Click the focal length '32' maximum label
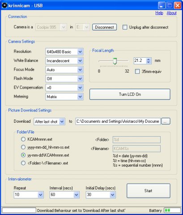This screenshot has width=183, height=215. (127, 71)
